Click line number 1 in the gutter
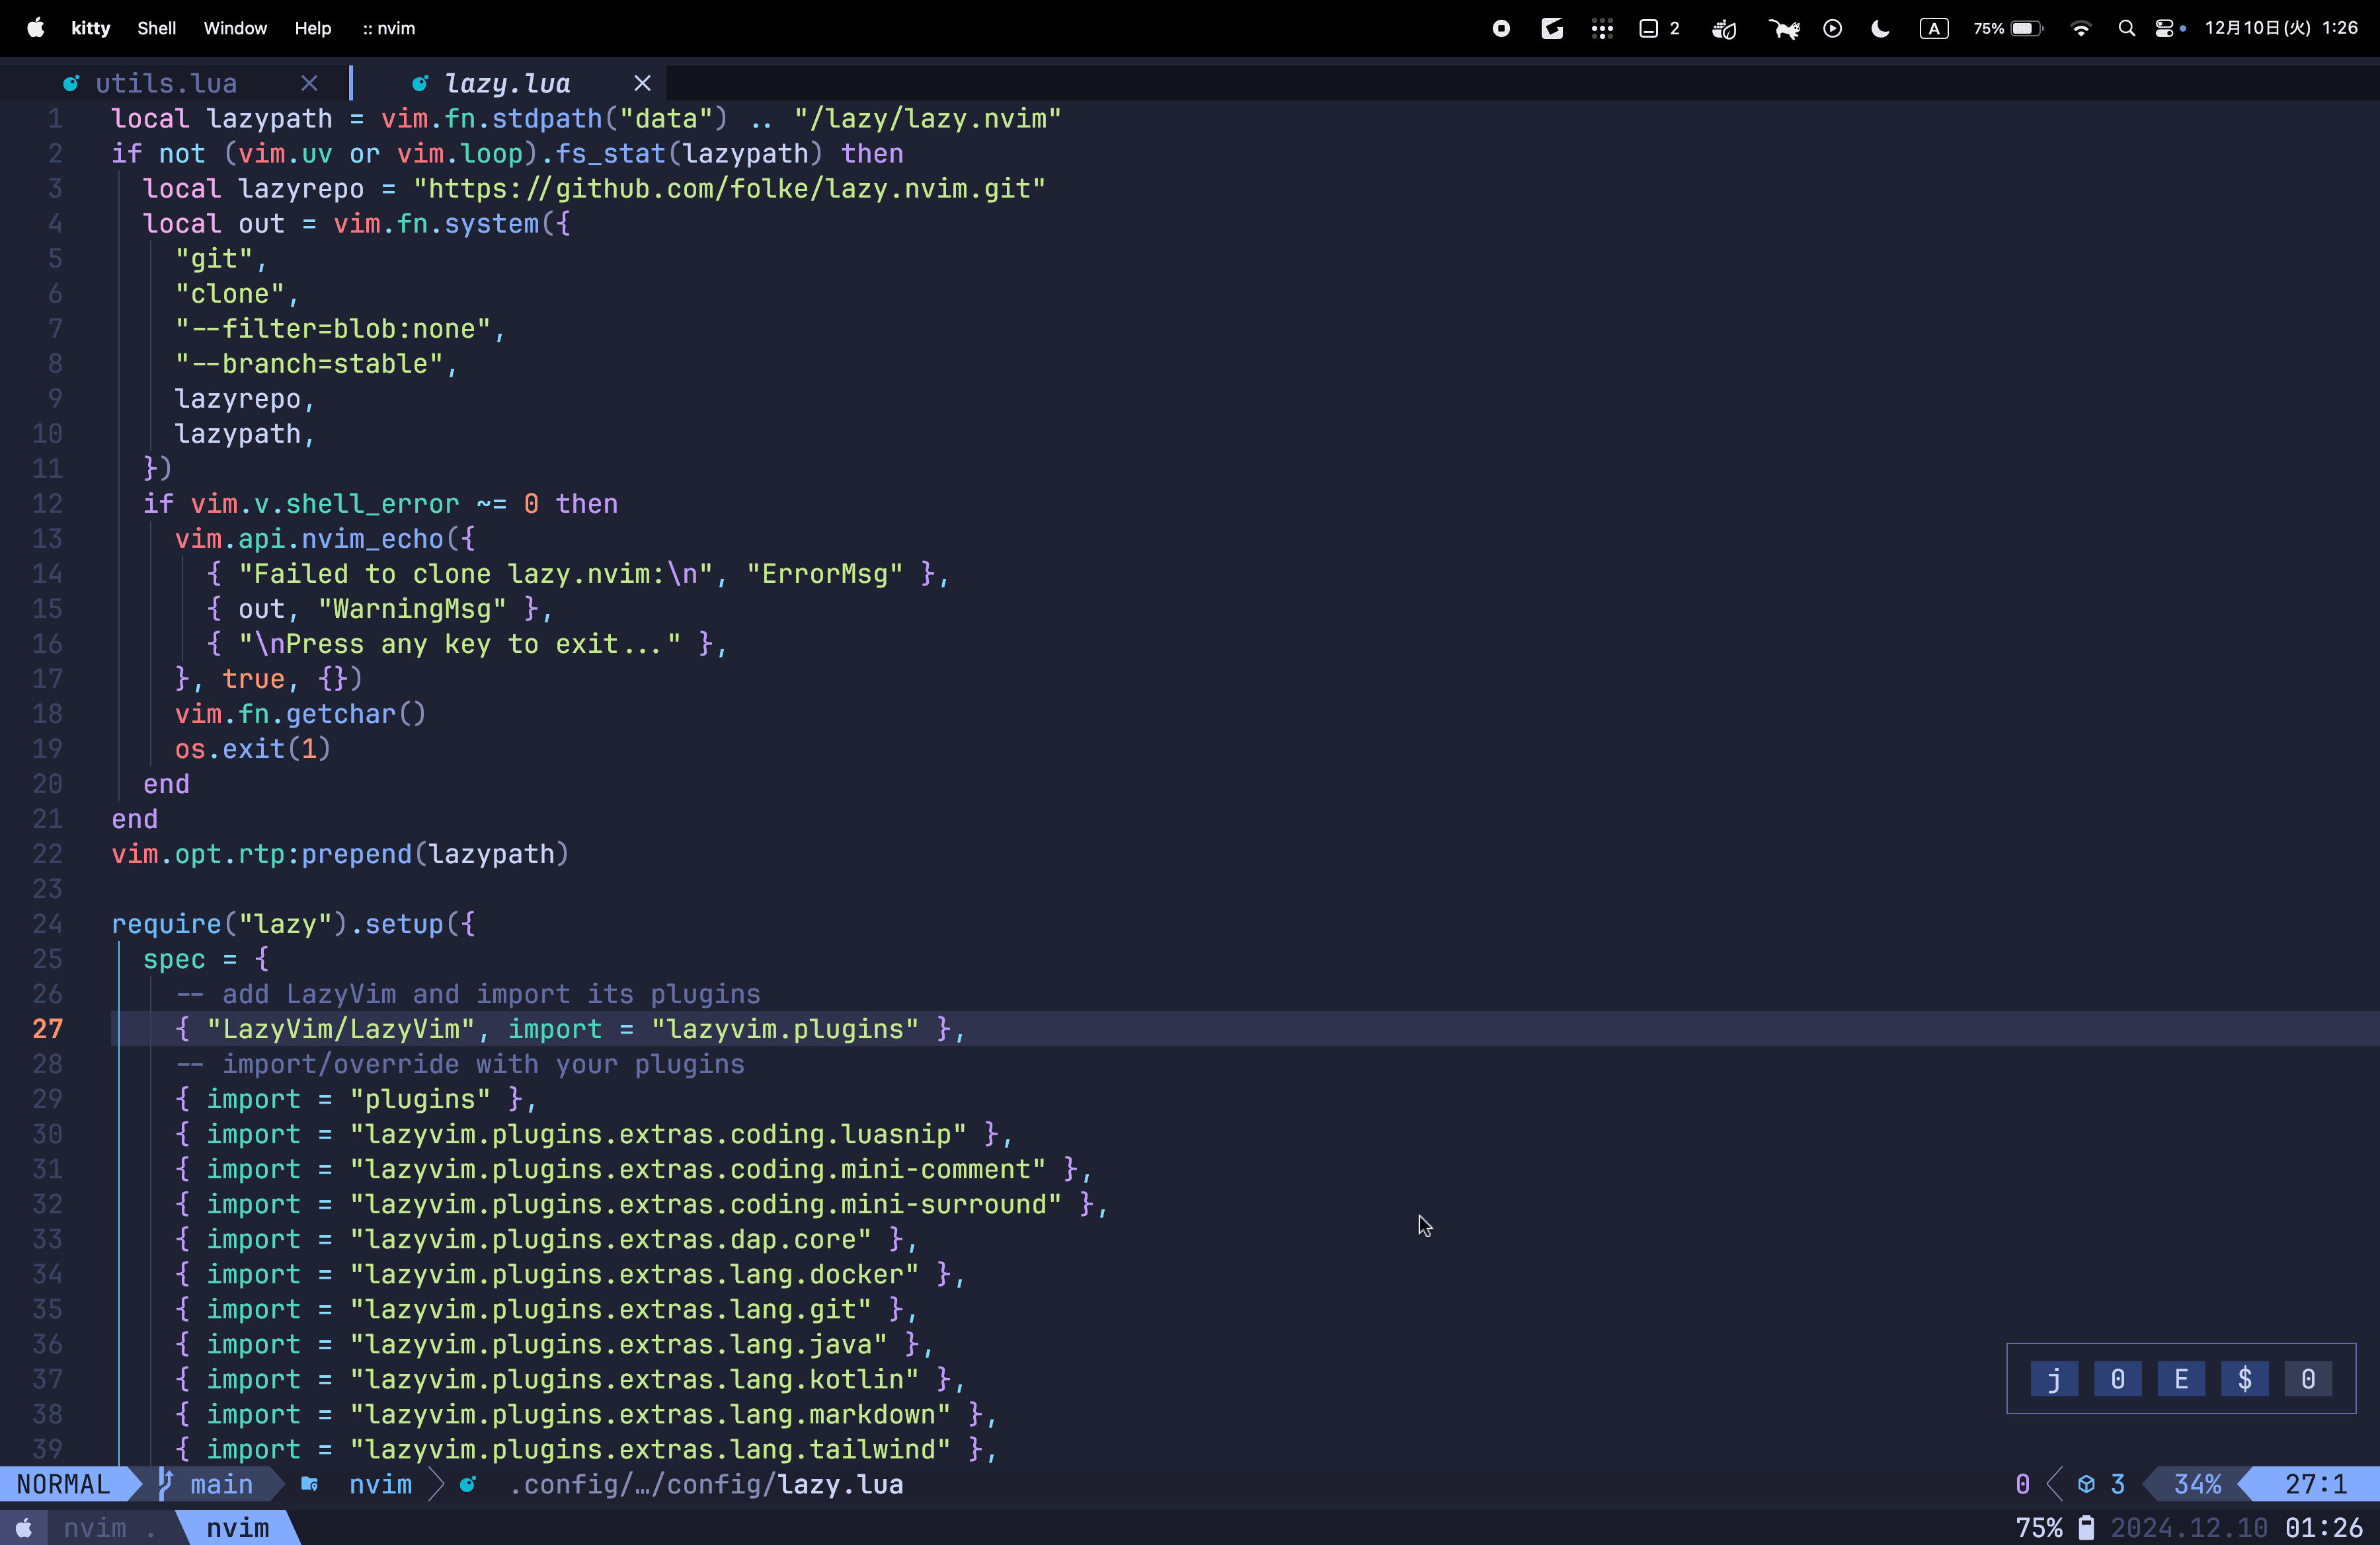2380x1545 pixels. 55,118
